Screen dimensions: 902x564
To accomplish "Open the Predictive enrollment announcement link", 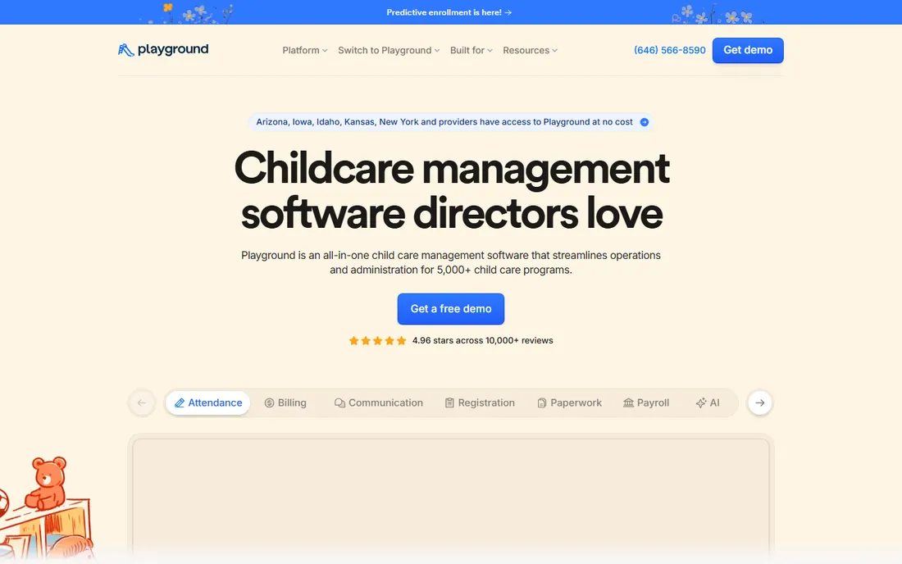I will [x=449, y=12].
